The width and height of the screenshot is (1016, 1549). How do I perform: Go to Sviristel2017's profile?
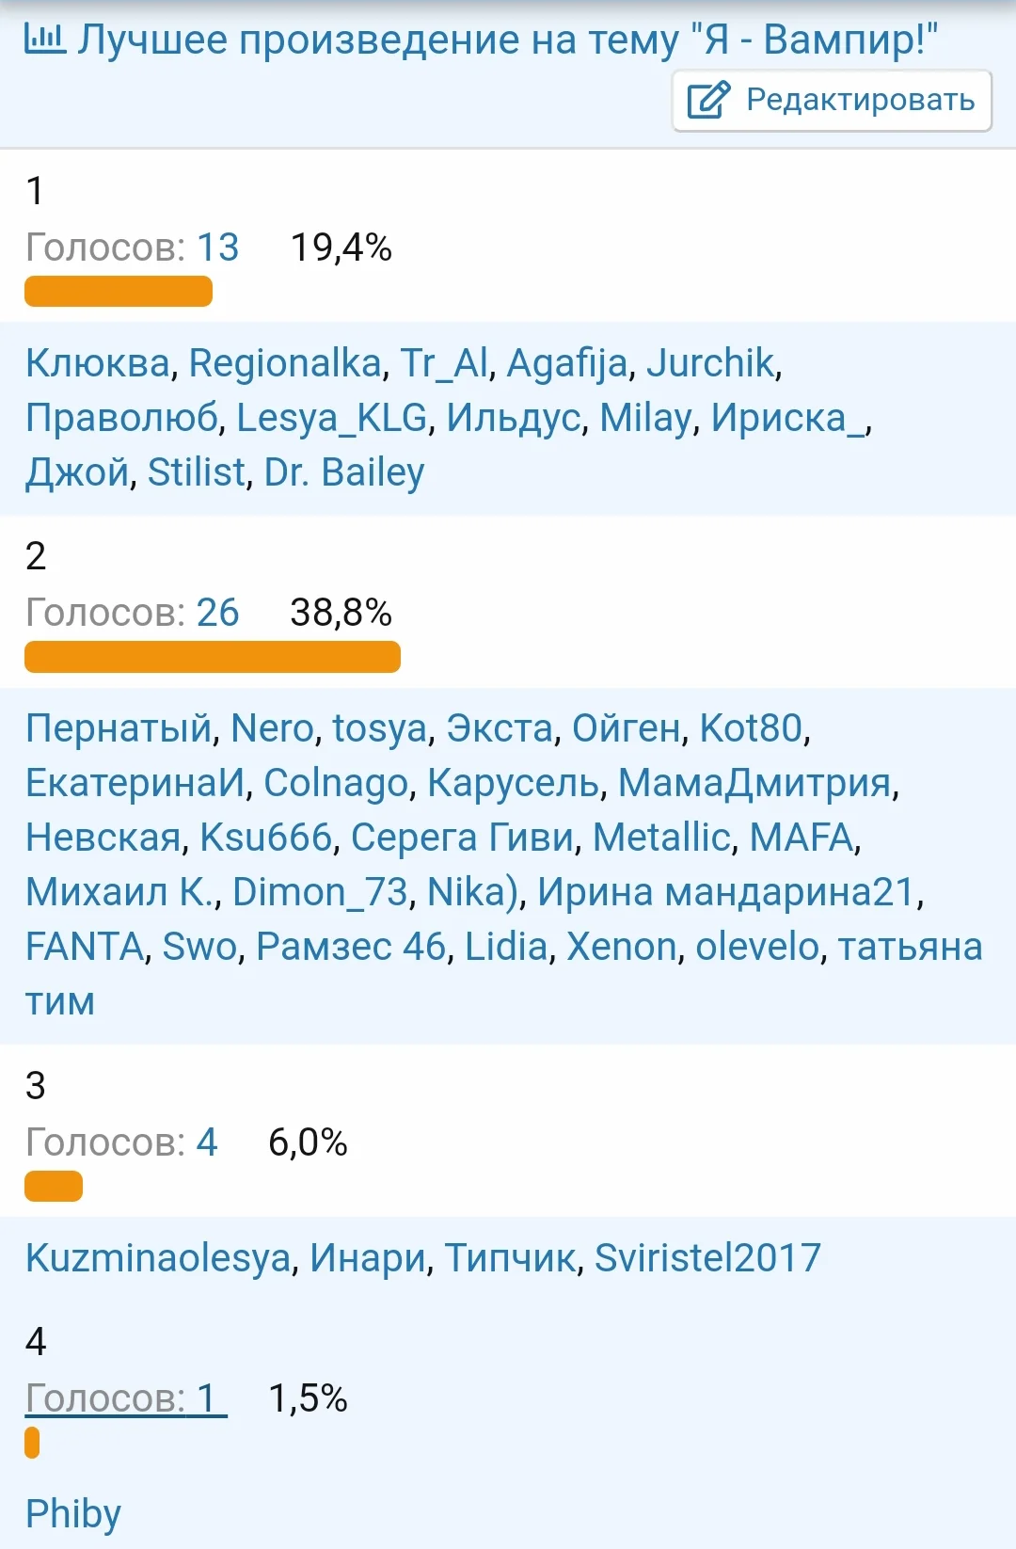707,1258
